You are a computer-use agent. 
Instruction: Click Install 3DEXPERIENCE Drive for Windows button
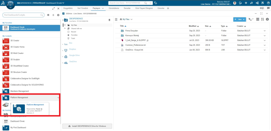tap(87, 126)
